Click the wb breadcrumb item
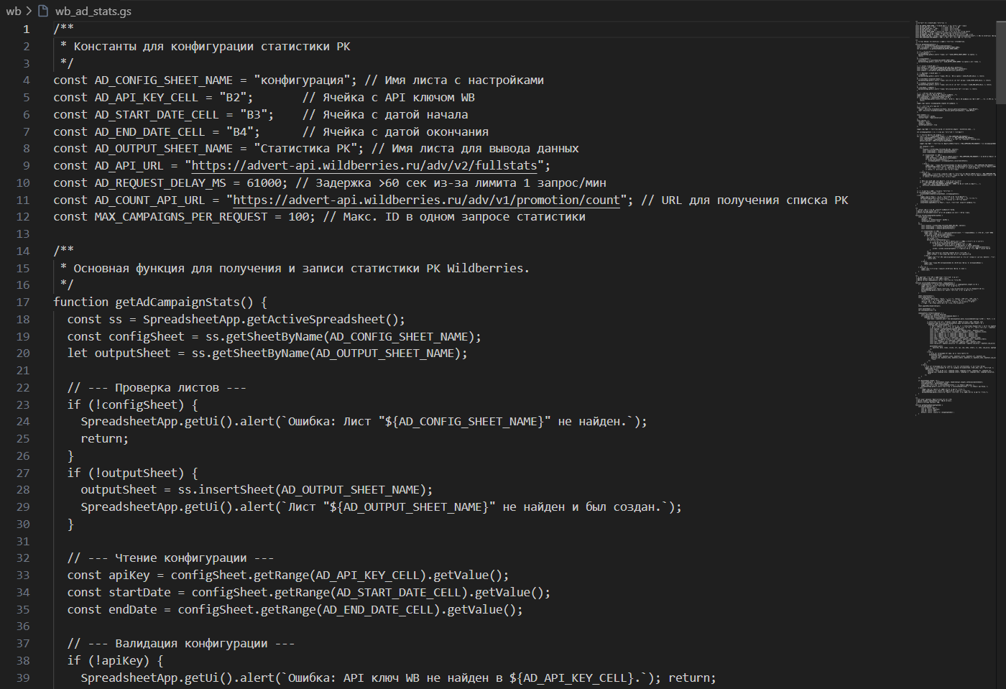1006x689 pixels. [13, 11]
